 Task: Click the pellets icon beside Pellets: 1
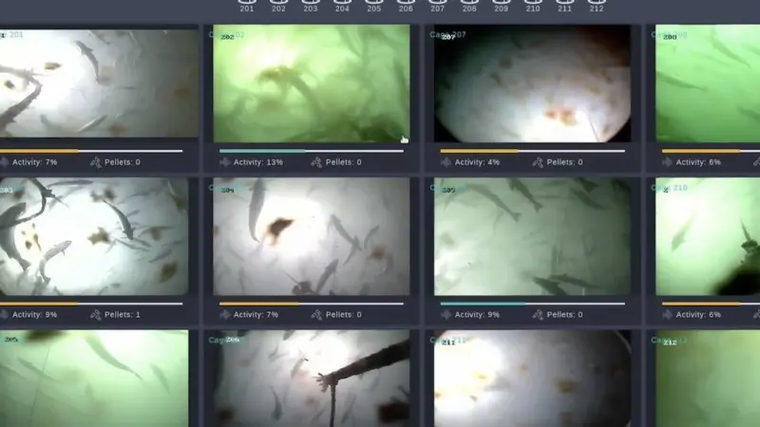click(x=96, y=315)
